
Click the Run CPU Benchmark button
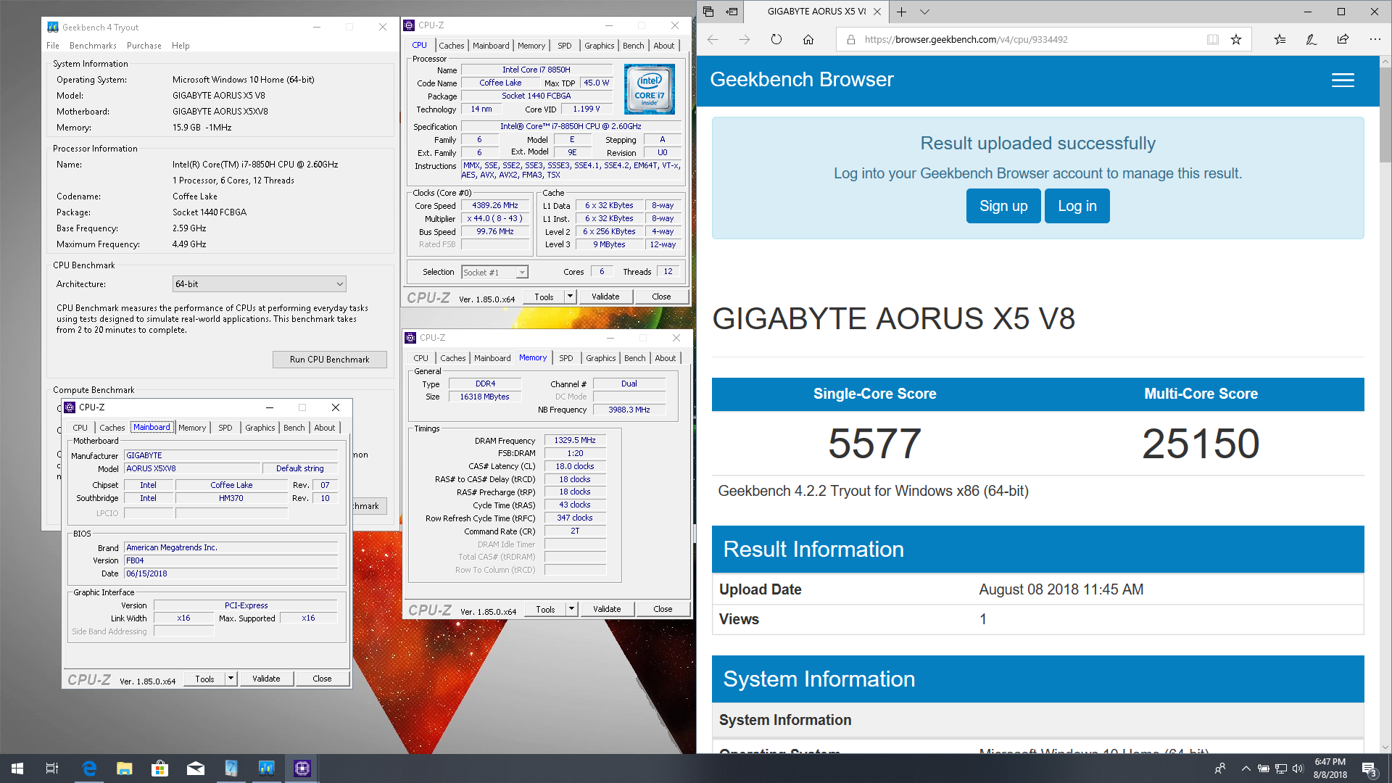click(x=329, y=360)
